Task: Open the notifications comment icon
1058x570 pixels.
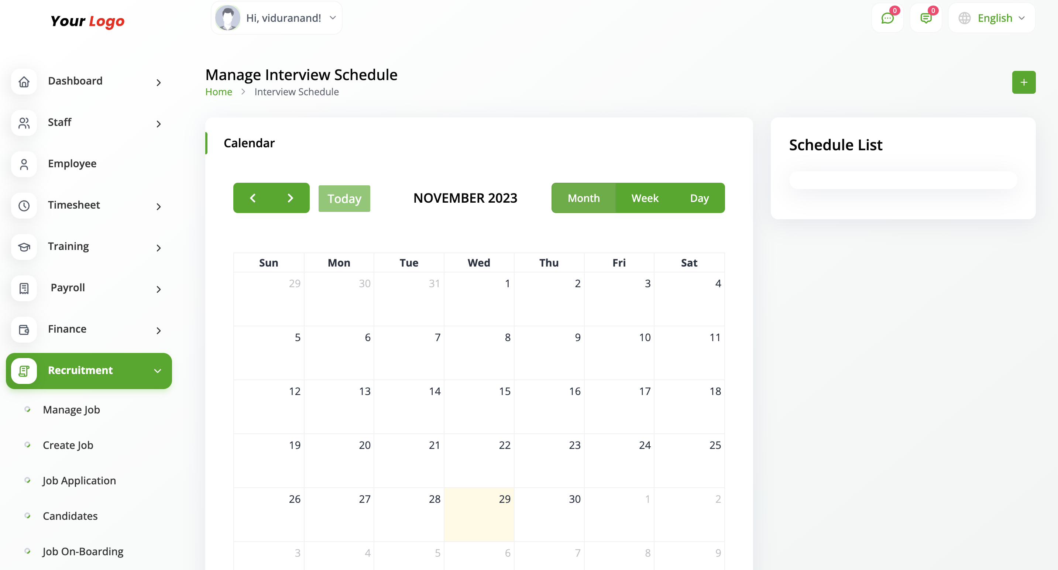Action: [x=926, y=18]
